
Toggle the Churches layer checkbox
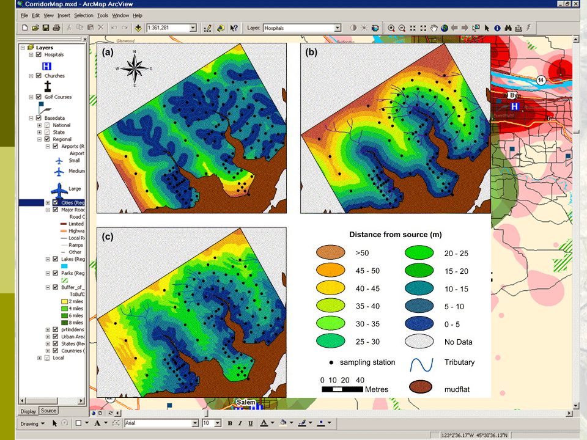coord(39,76)
